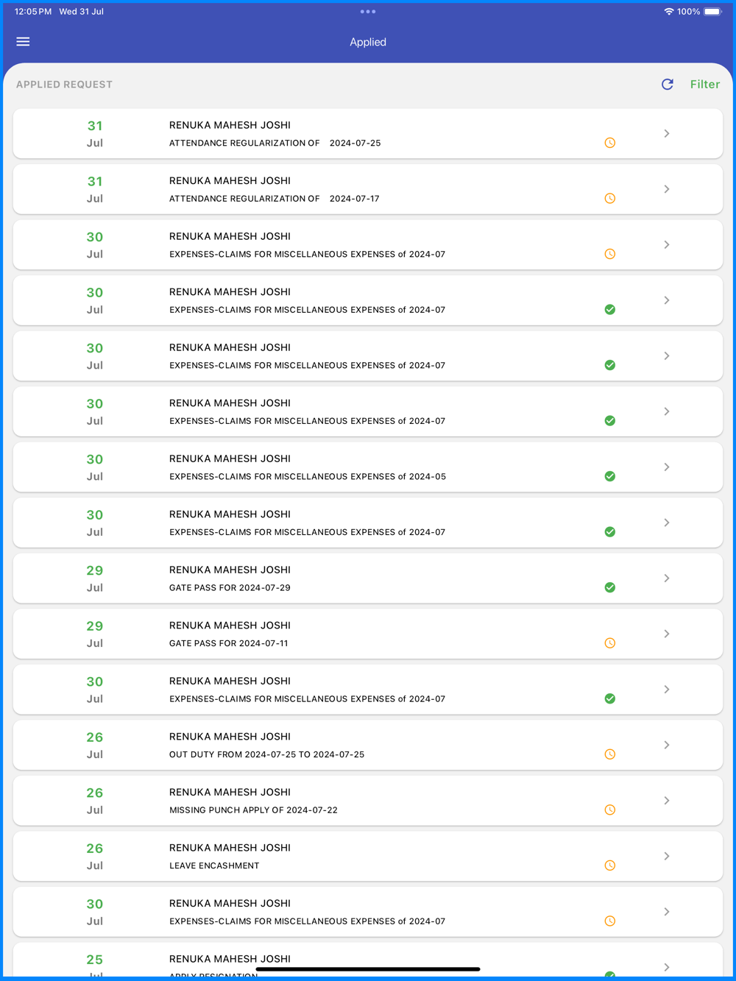Refresh the applied requests list
This screenshot has height=981, width=736.
[x=668, y=85]
